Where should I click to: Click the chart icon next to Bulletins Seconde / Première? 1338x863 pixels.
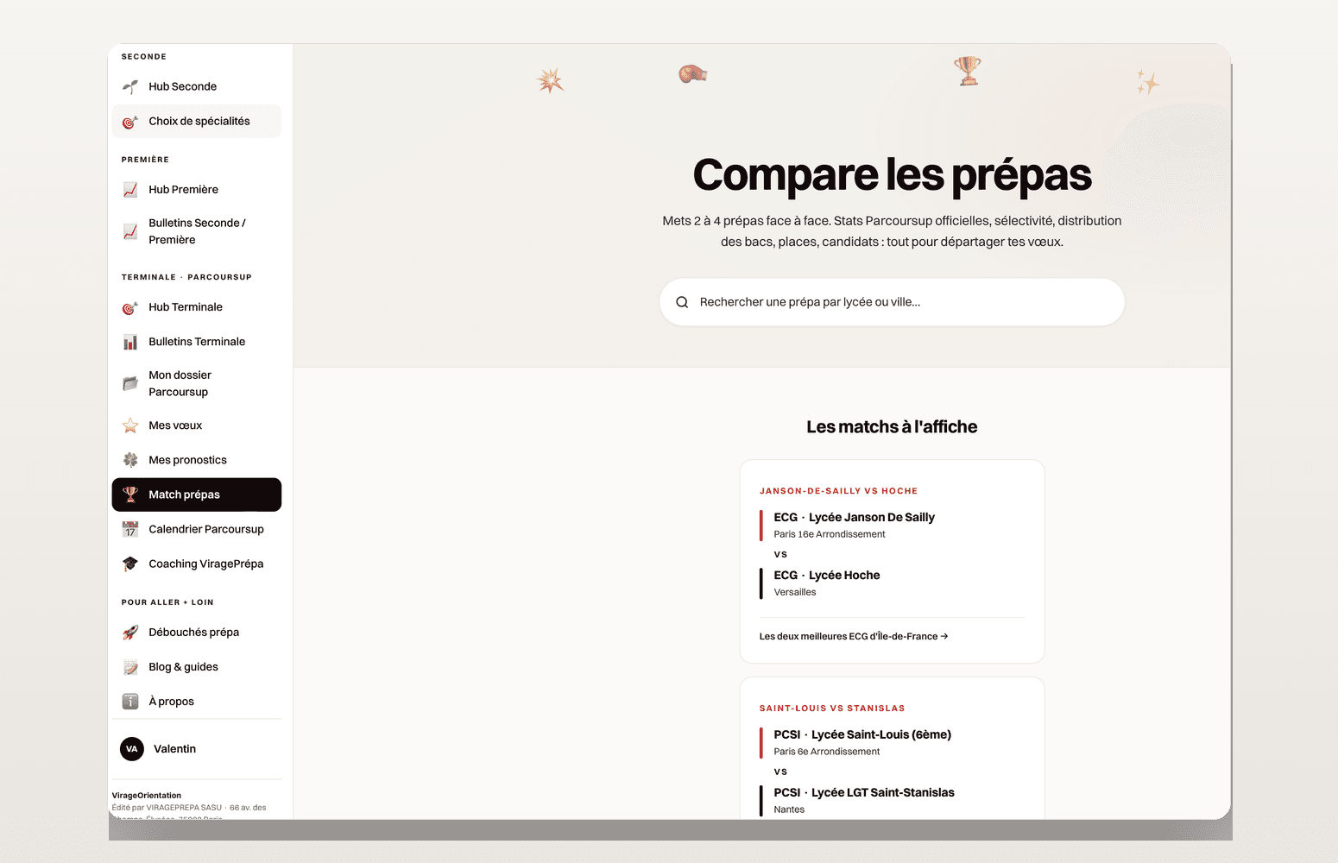point(130,231)
